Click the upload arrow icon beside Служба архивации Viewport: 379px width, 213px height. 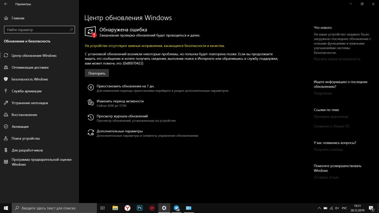[x=6, y=91]
